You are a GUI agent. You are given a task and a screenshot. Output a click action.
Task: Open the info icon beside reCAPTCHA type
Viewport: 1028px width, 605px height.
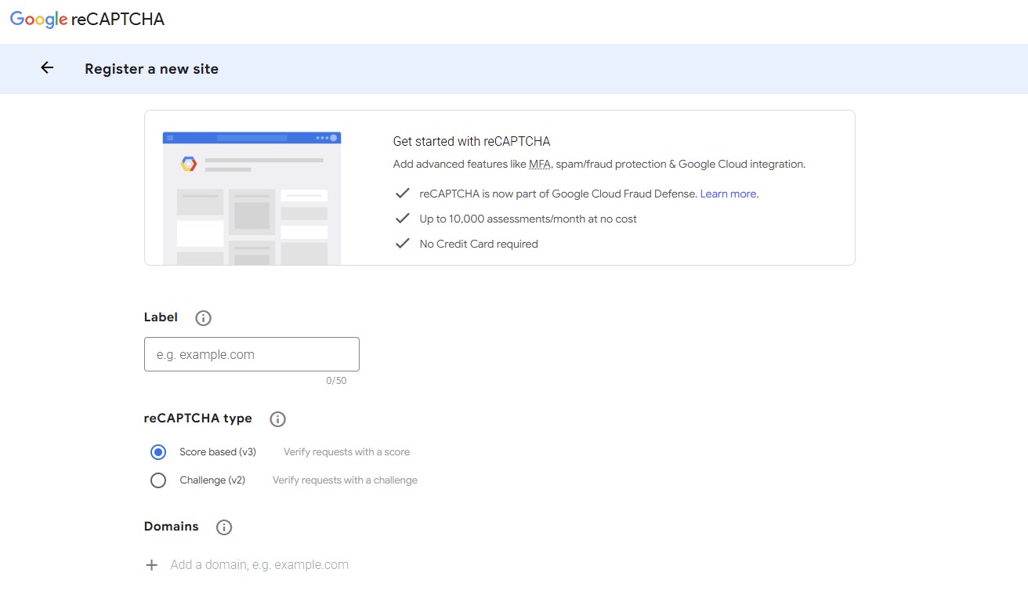tap(277, 419)
